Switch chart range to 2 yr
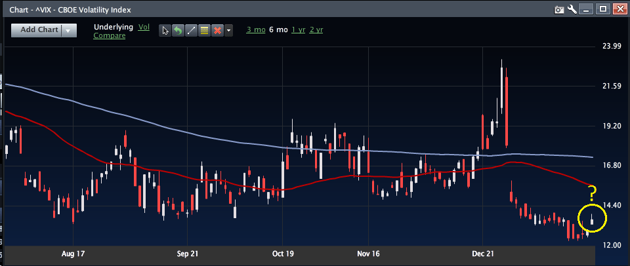Viewport: 630px width, 266px height. [316, 30]
